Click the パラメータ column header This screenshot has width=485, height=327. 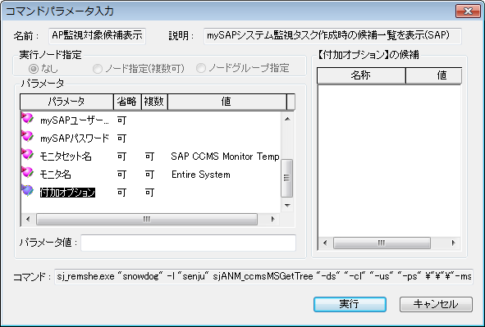[x=66, y=102]
